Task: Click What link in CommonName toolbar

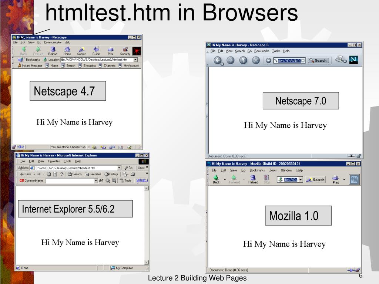Action: point(142,180)
